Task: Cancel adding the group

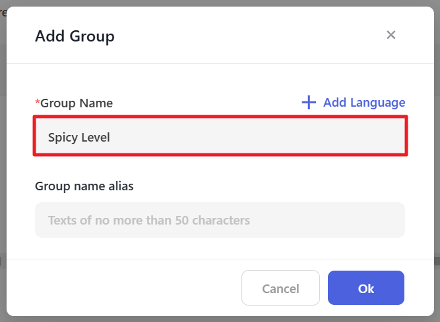Action: pyautogui.click(x=280, y=288)
